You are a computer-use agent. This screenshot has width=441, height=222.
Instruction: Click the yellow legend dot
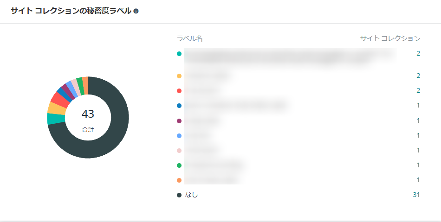tap(179, 76)
